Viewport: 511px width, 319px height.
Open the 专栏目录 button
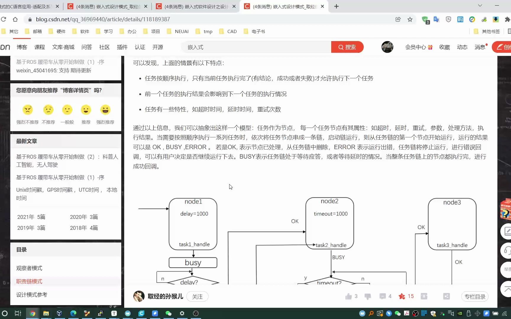[x=475, y=297]
